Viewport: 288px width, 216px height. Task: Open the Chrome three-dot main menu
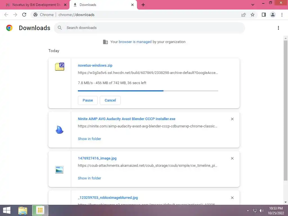coord(282,15)
